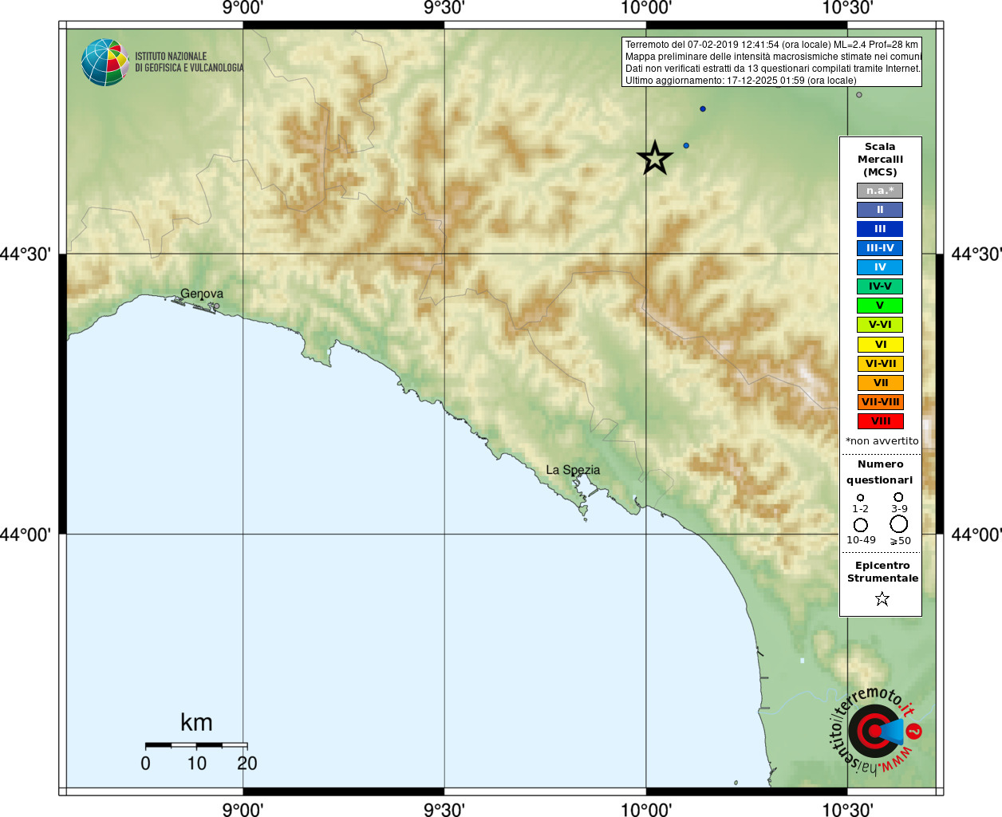The width and height of the screenshot is (1002, 817).
Task: Click the bottom 10°00' longitude label
Action: point(646,810)
